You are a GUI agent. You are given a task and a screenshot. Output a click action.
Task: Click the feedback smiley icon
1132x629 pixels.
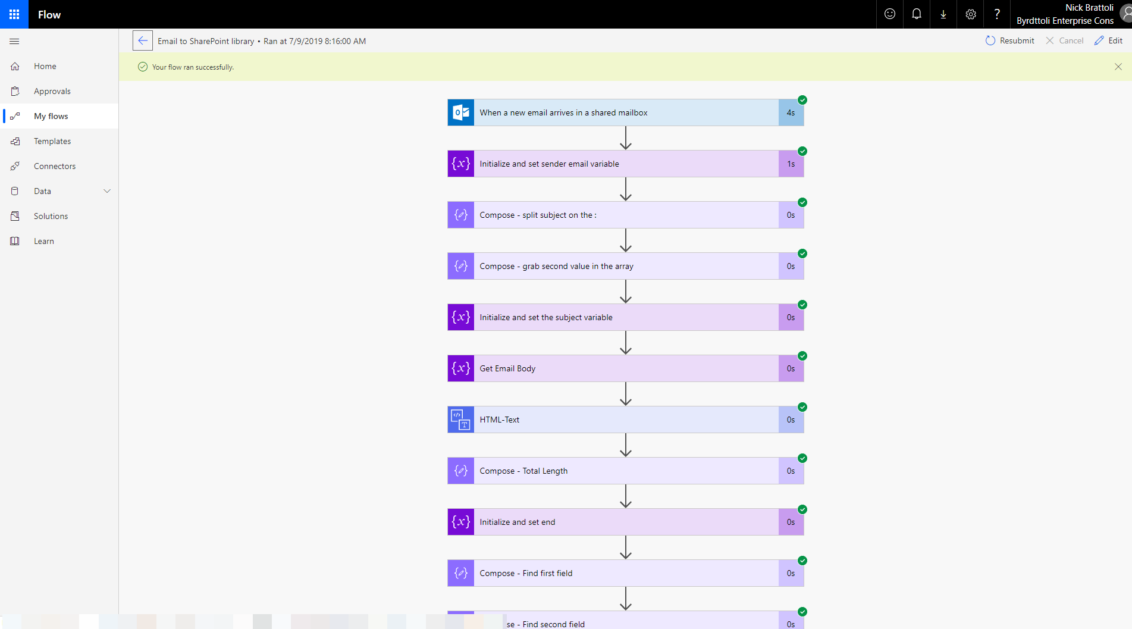(x=890, y=14)
